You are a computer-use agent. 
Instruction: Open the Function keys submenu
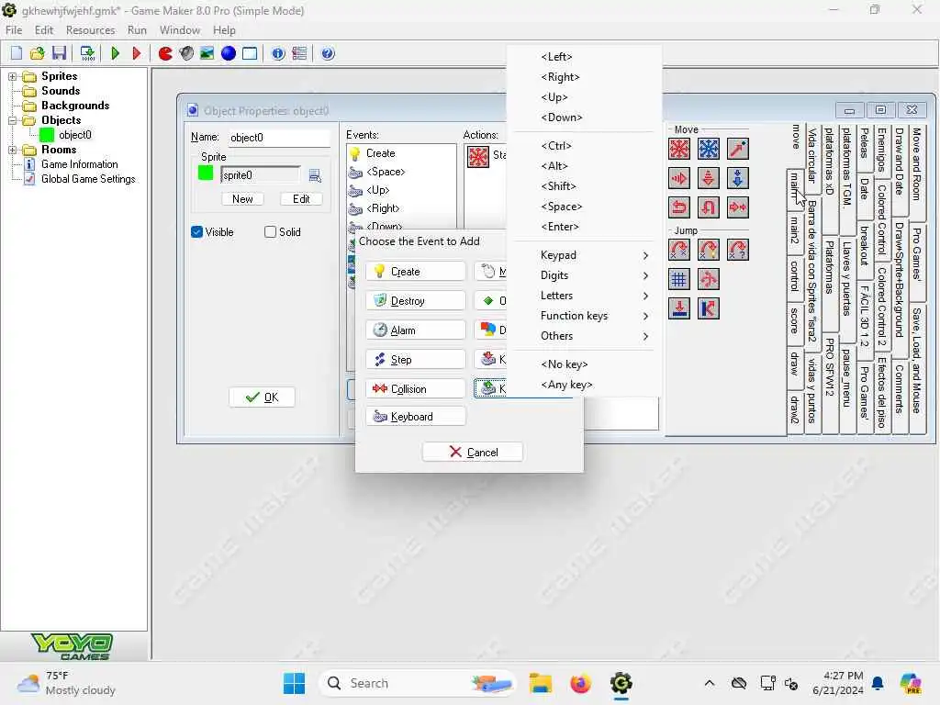coord(585,316)
